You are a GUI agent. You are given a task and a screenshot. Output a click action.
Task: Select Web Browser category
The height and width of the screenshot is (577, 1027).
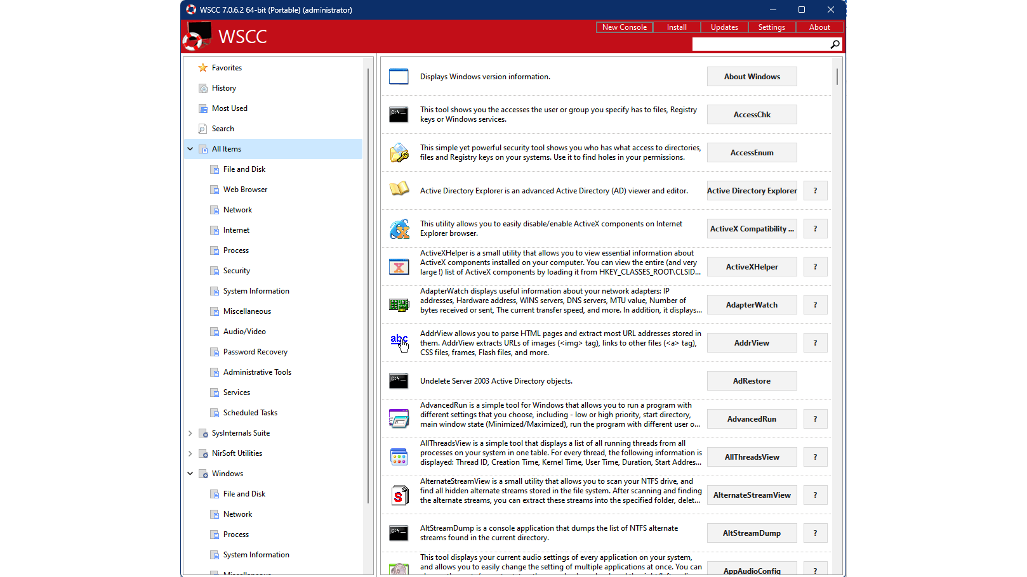coord(245,190)
